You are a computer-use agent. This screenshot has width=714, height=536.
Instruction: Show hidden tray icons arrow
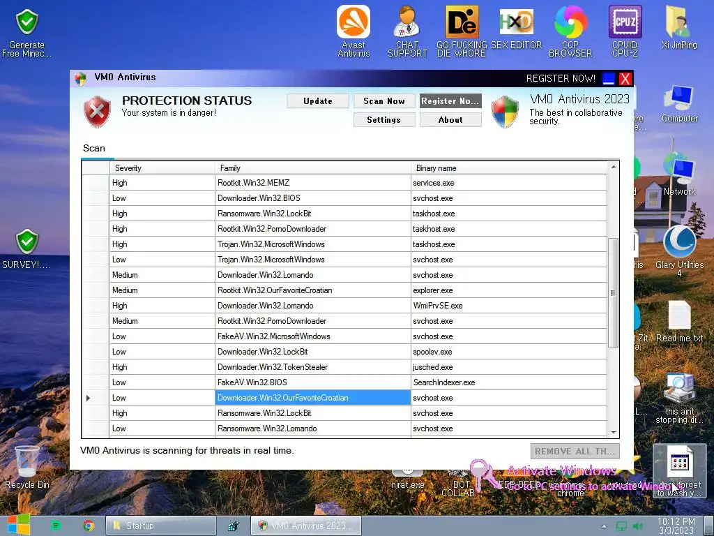604,526
